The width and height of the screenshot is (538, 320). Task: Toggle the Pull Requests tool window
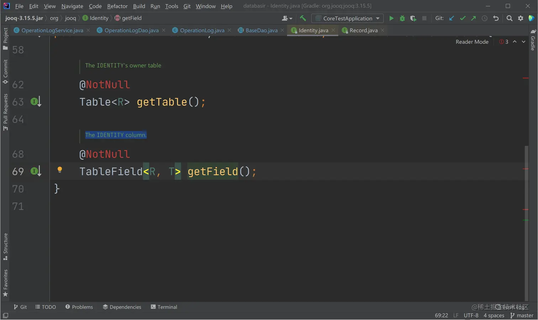tap(5, 112)
